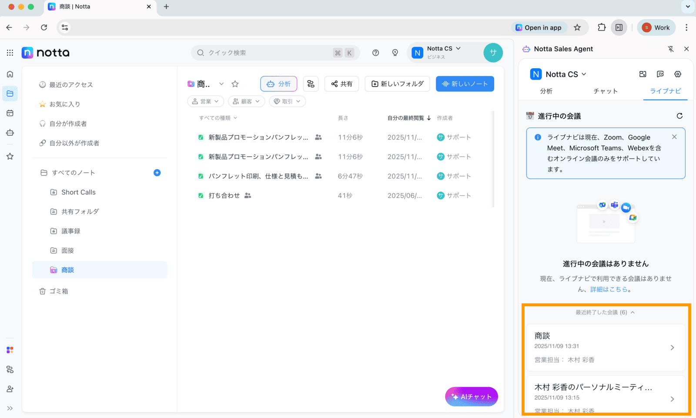
Task: Unpin the Notta Sales Agent panel
Action: point(671,49)
